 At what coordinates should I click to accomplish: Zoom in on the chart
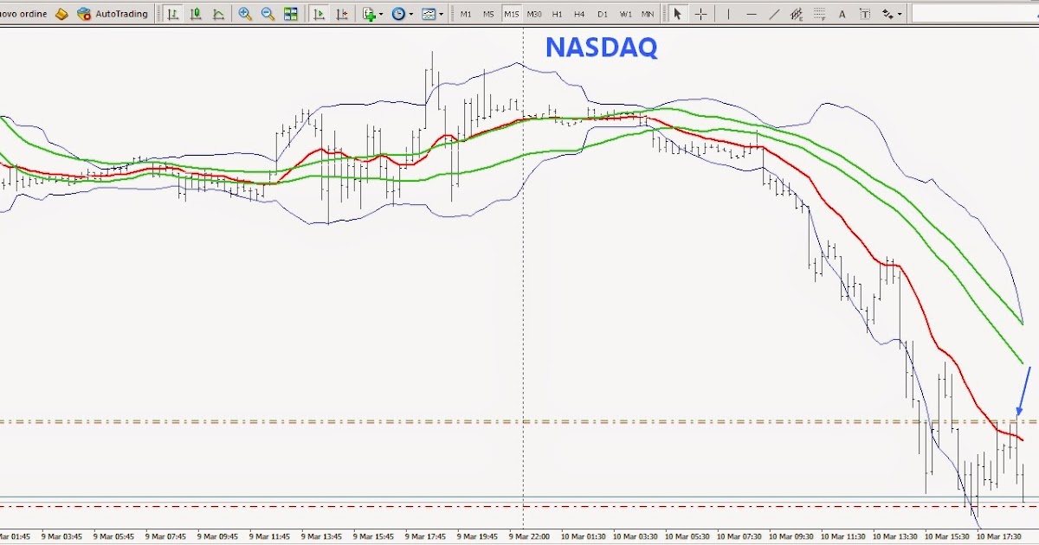click(245, 14)
